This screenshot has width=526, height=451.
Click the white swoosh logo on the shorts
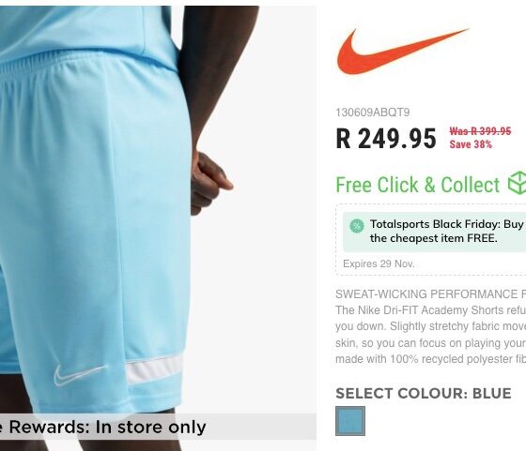[x=80, y=374]
